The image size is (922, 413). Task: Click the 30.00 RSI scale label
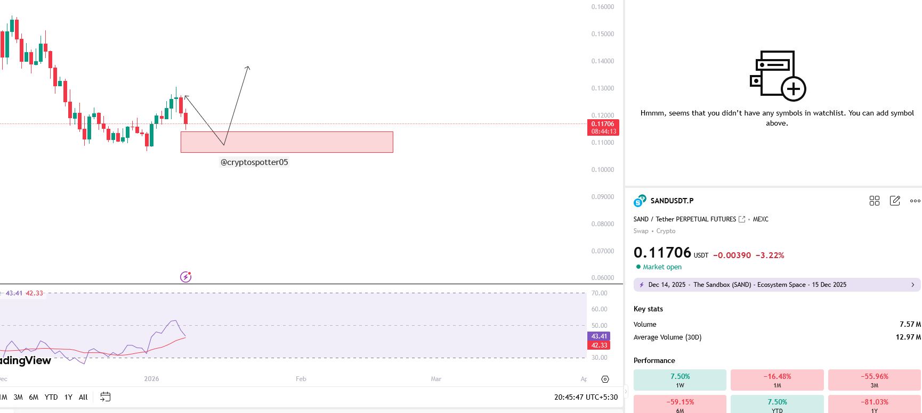[x=600, y=358]
